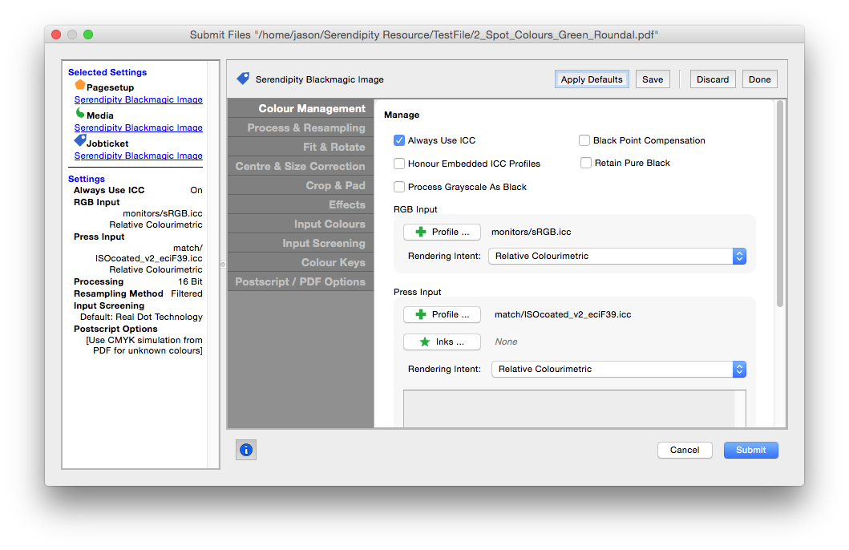Open the Inks star button
Viewport: 849px width, 550px height.
pos(442,342)
